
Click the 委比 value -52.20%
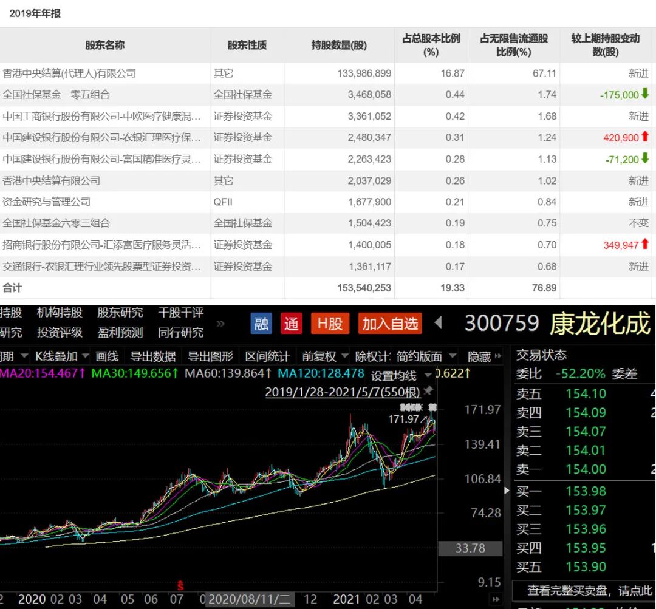click(580, 373)
